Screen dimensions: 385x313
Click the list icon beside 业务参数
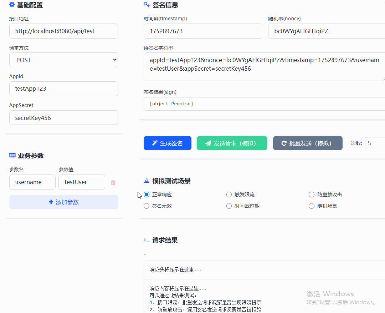pos(12,155)
